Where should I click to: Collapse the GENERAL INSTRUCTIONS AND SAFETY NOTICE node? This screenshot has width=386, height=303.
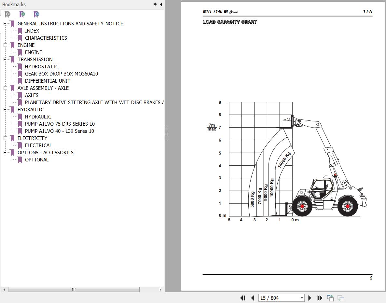(5, 24)
